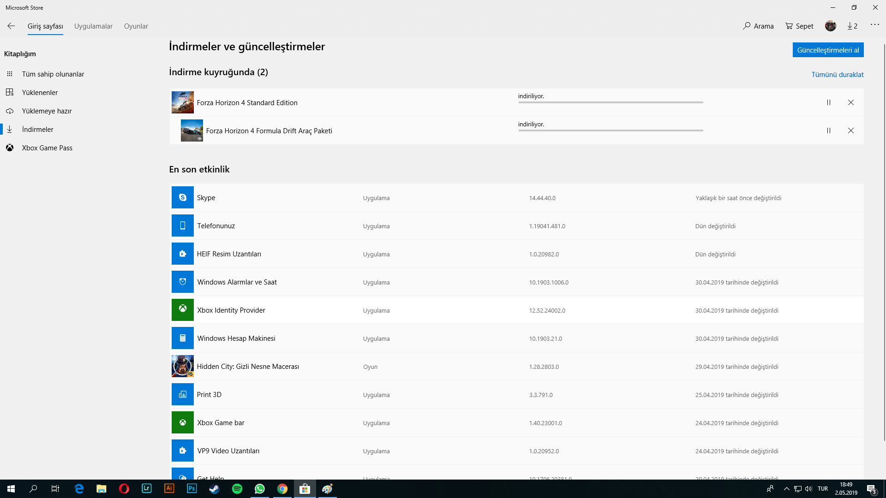Screen dimensions: 886x498
Task: Select Telefonunuz name text
Action: pyautogui.click(x=216, y=226)
